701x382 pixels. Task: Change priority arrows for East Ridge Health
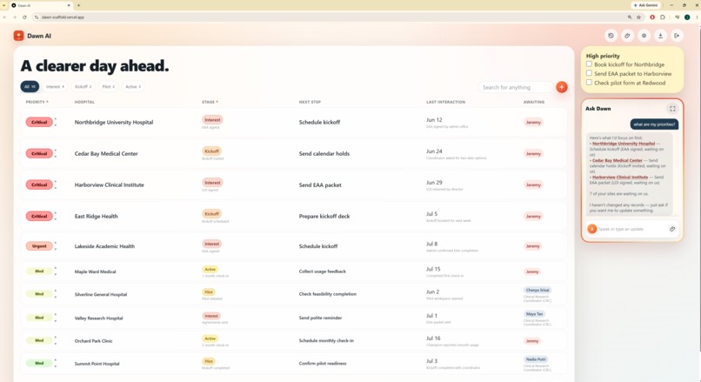(56, 216)
